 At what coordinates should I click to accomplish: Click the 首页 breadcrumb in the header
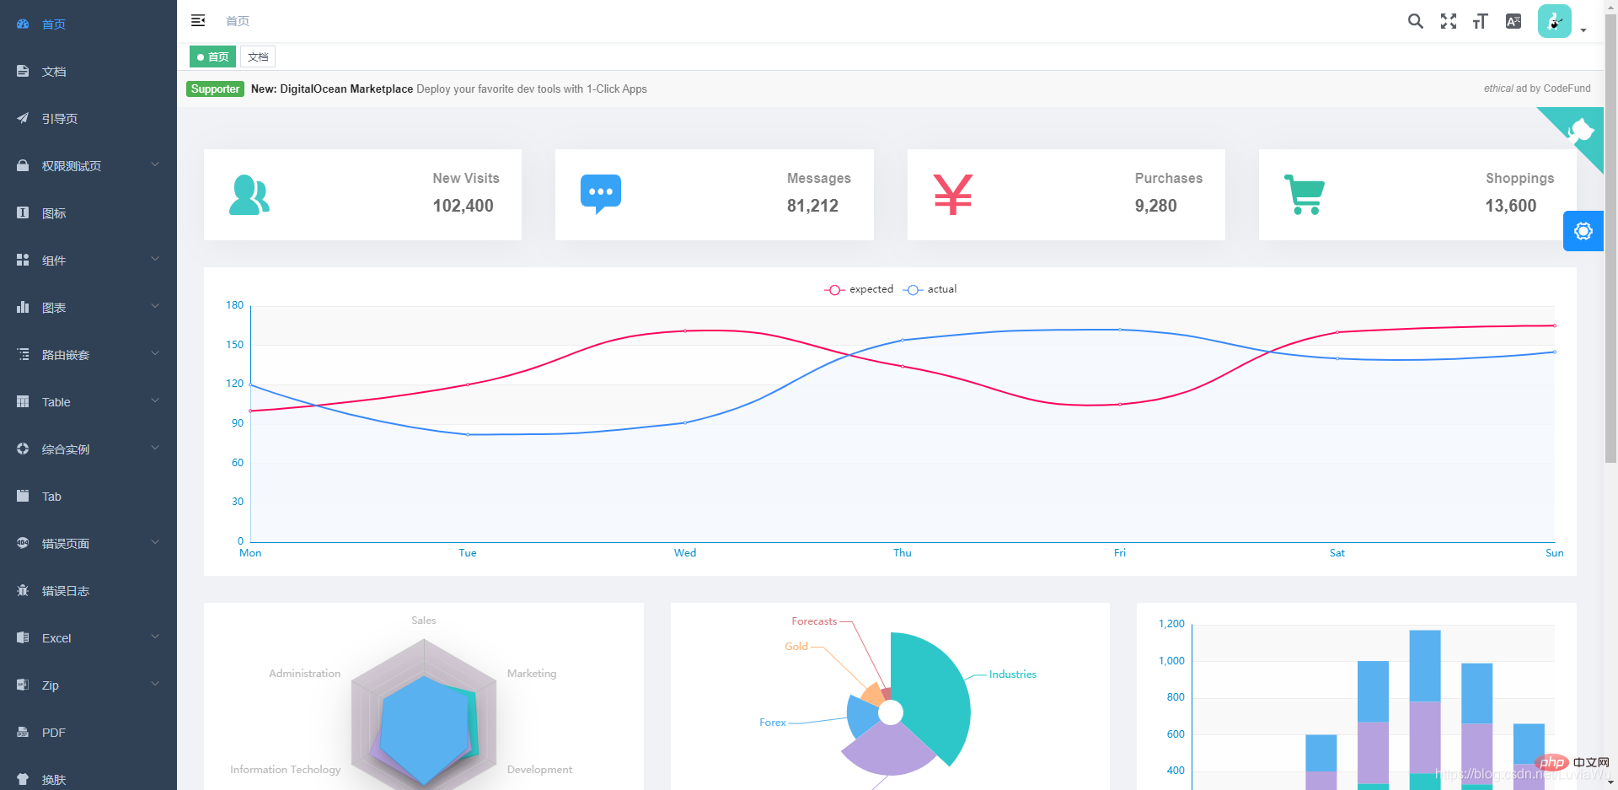pyautogui.click(x=238, y=21)
